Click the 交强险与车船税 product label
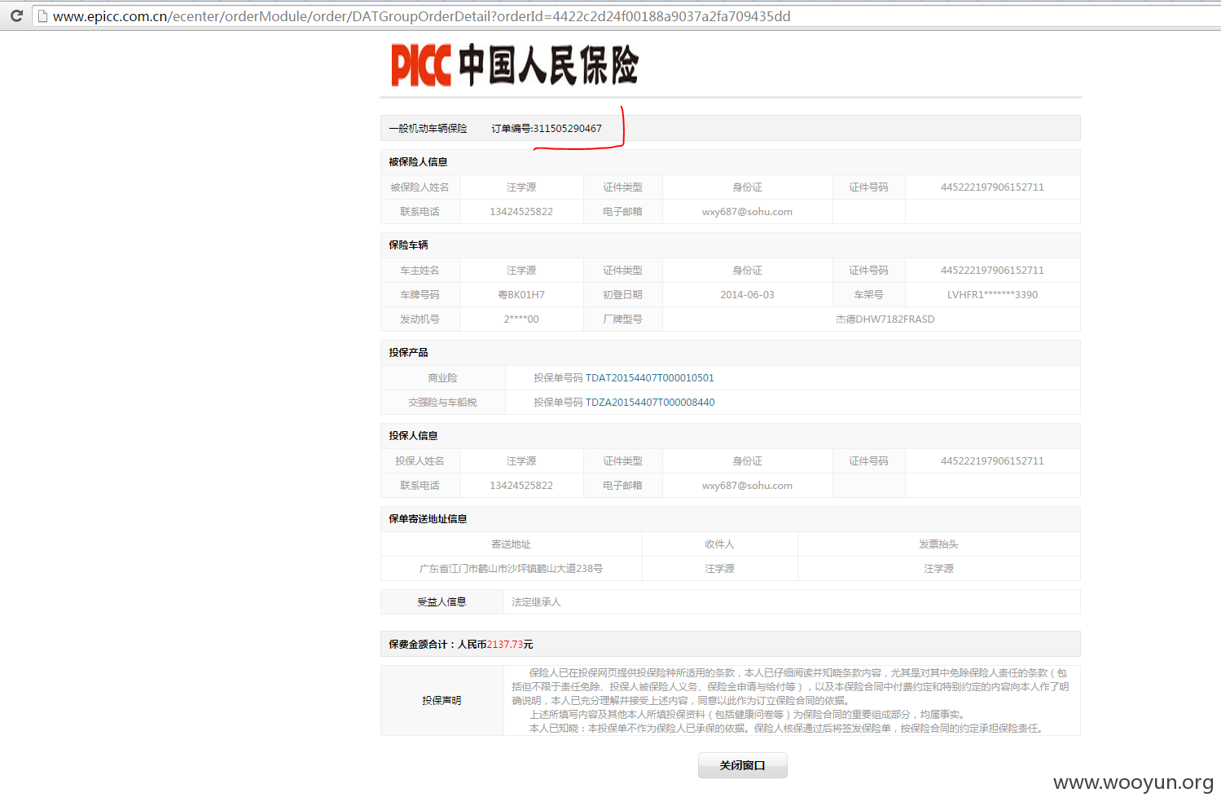This screenshot has width=1221, height=806. 442,403
